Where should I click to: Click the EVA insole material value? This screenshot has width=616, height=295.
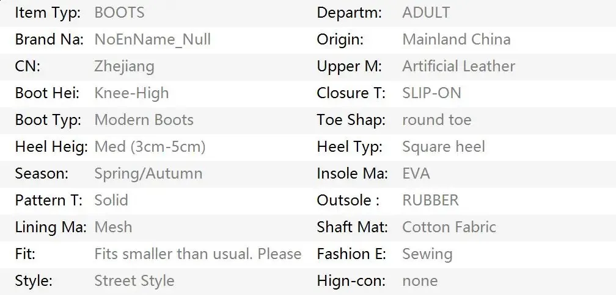[x=416, y=174]
